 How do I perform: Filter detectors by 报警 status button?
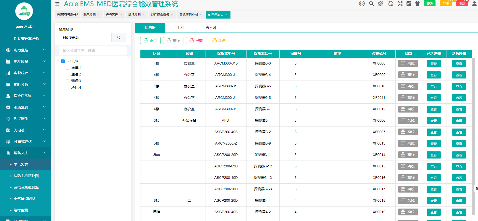[196, 41]
